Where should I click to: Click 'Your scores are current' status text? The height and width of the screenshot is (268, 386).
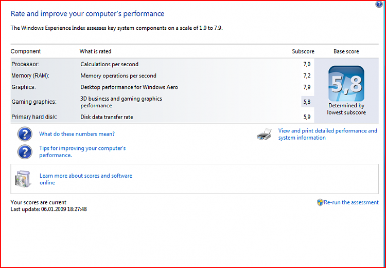click(39, 202)
